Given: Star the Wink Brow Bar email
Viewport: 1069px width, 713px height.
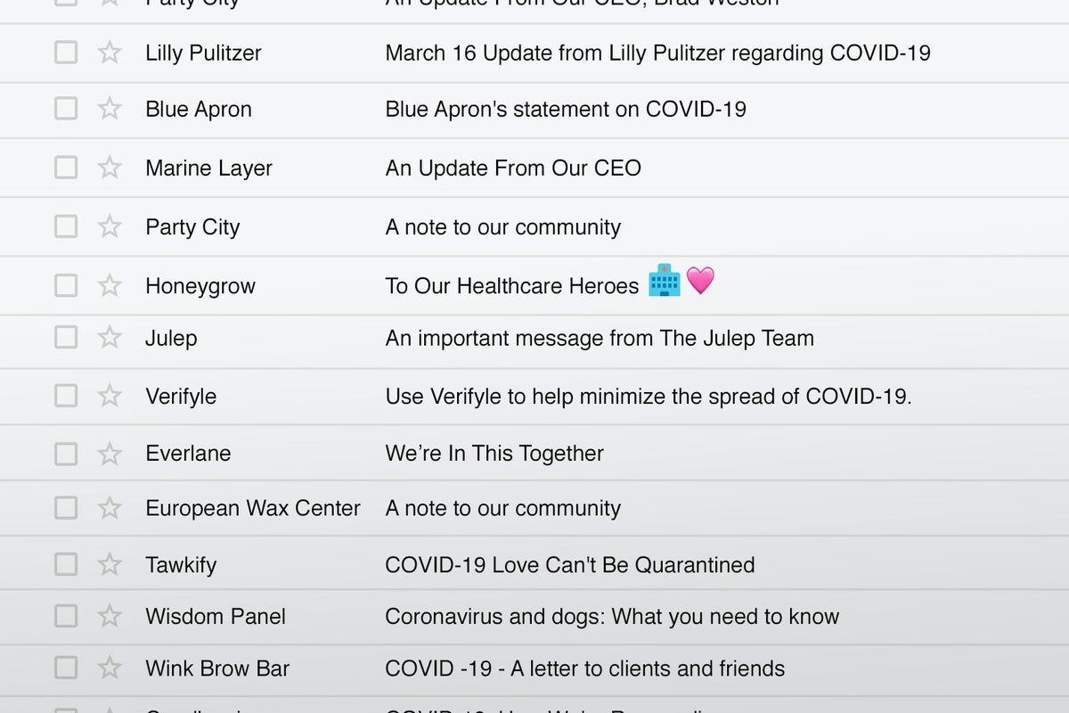Looking at the screenshot, I should 110,668.
